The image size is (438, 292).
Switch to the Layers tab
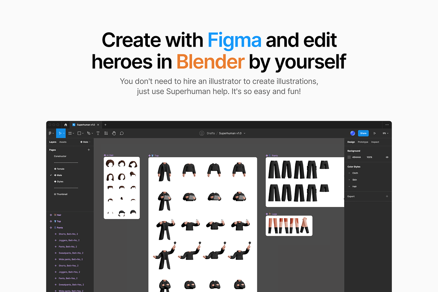click(x=53, y=142)
